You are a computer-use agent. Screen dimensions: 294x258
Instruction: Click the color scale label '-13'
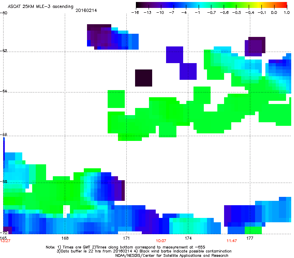[x=147, y=13]
